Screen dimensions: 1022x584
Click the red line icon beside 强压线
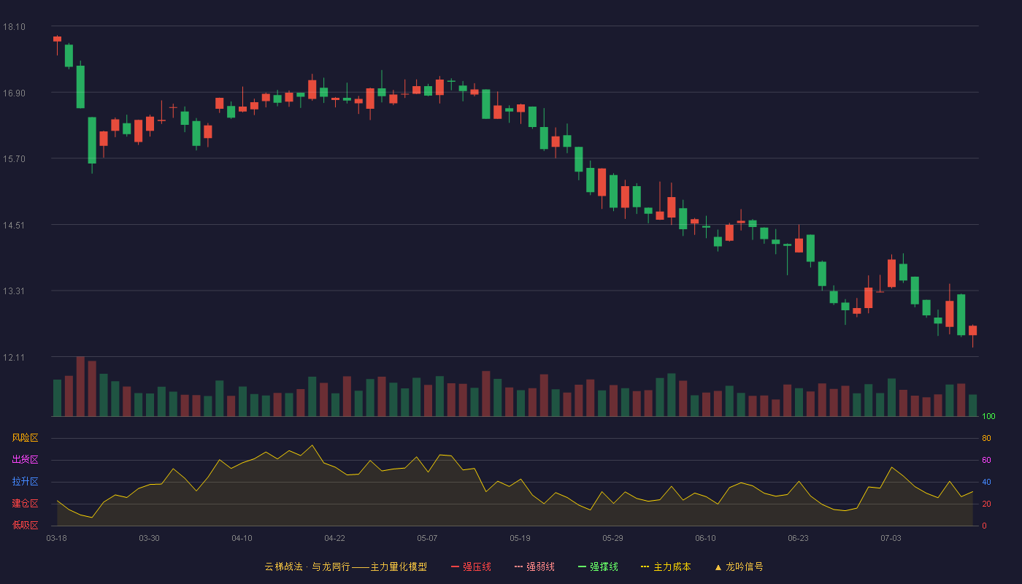click(455, 567)
